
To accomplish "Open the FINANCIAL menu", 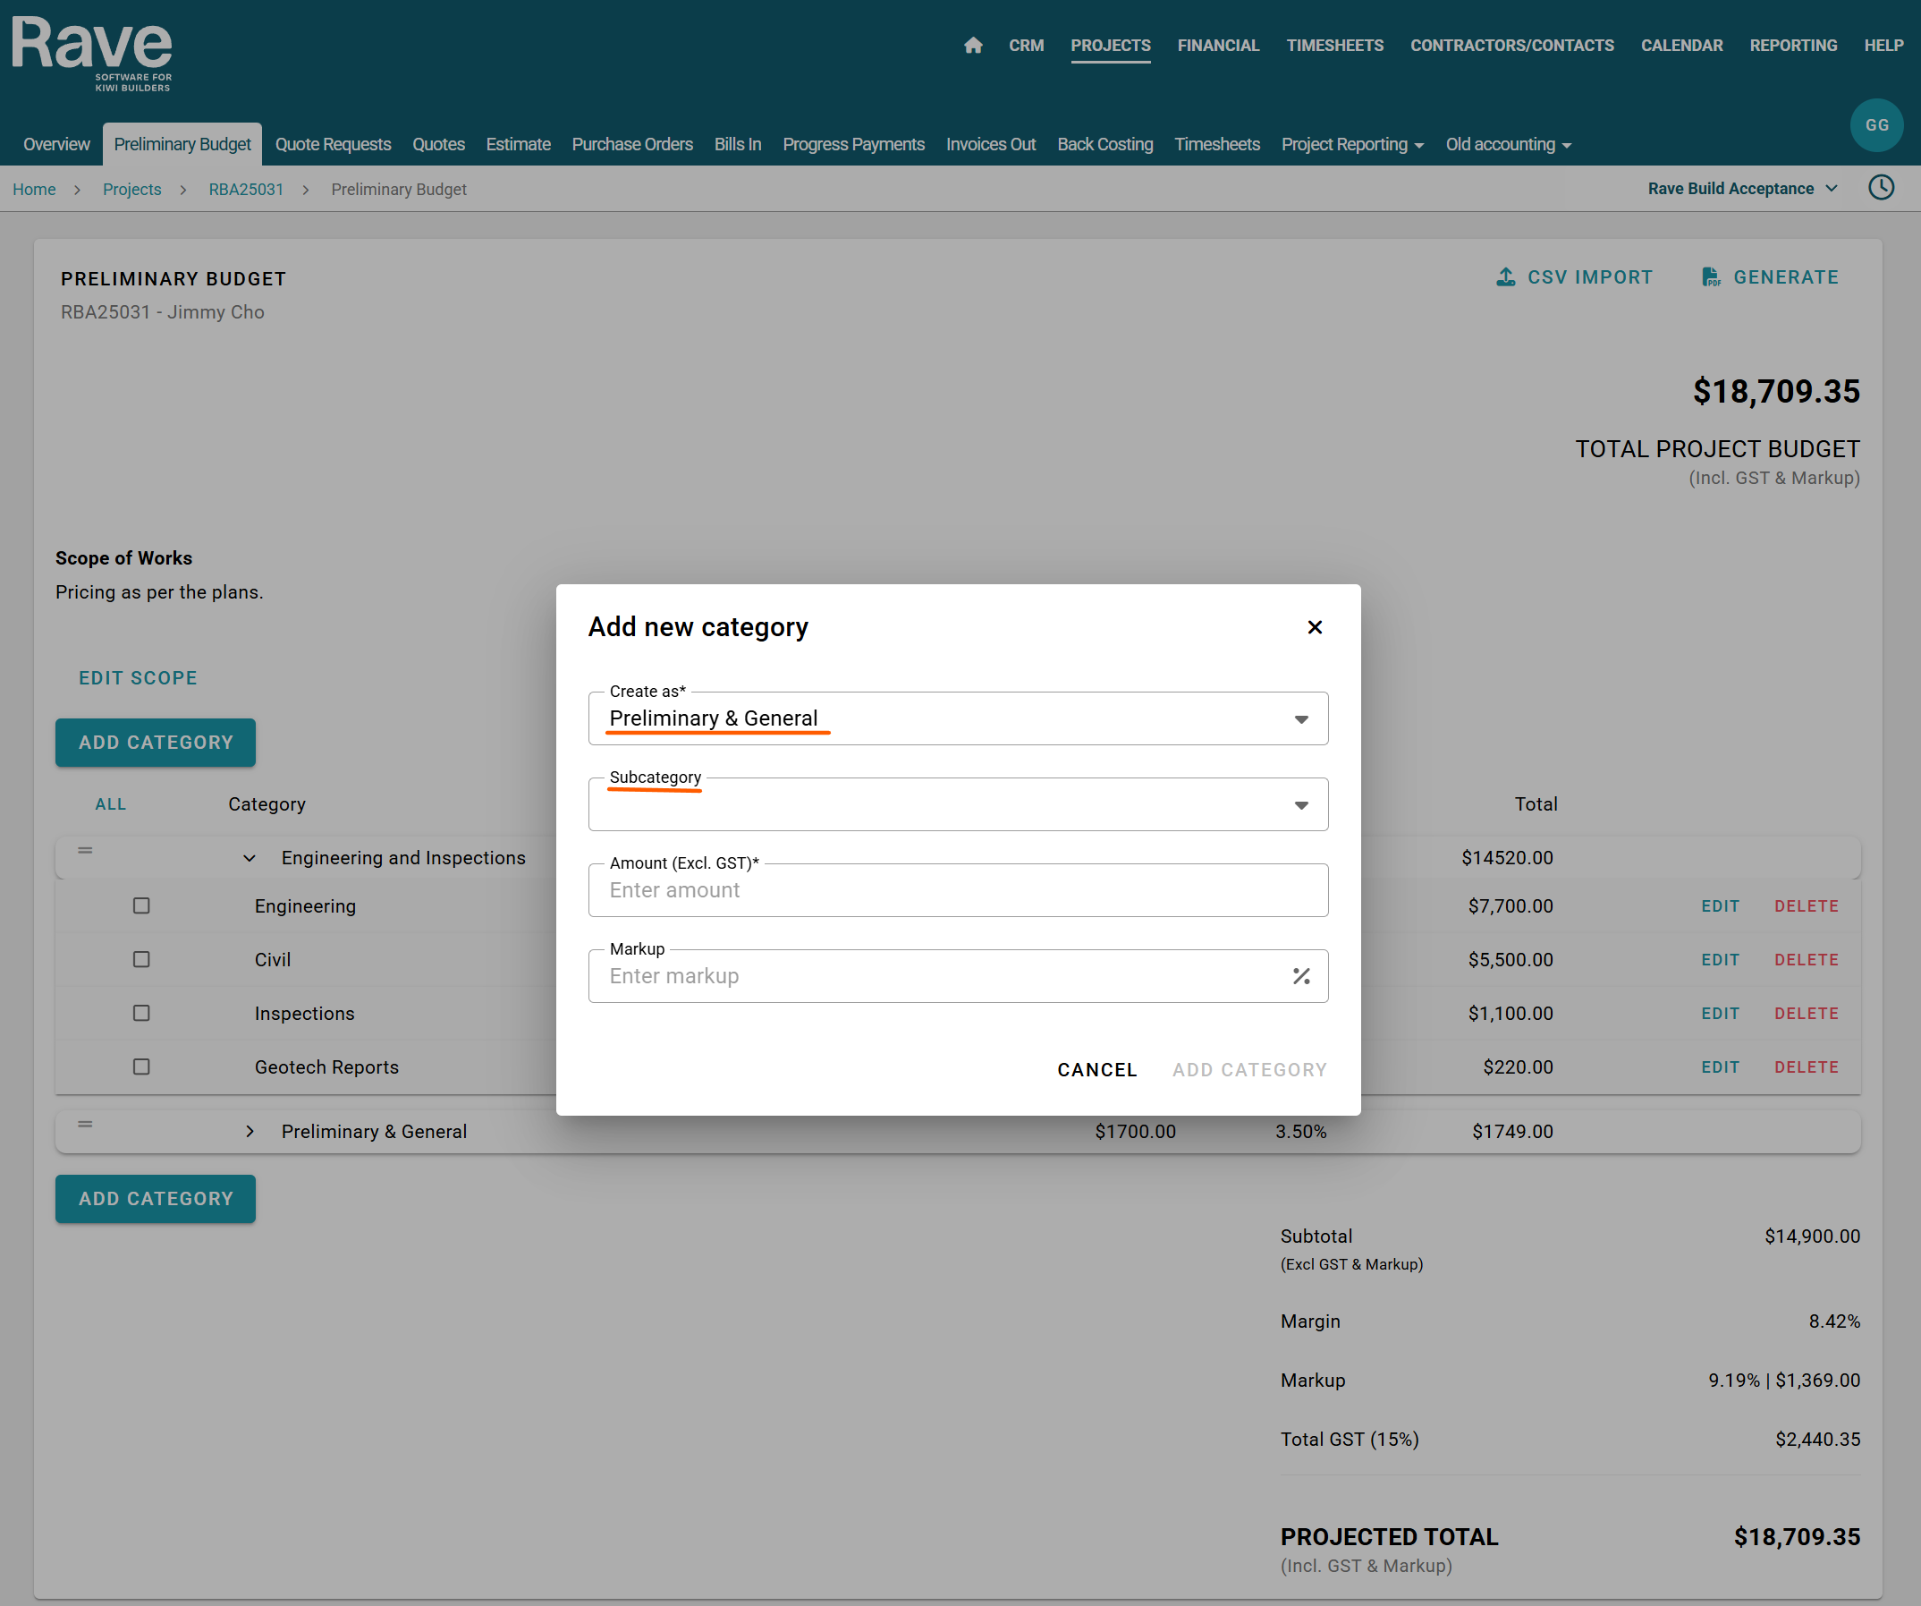I will pos(1217,45).
